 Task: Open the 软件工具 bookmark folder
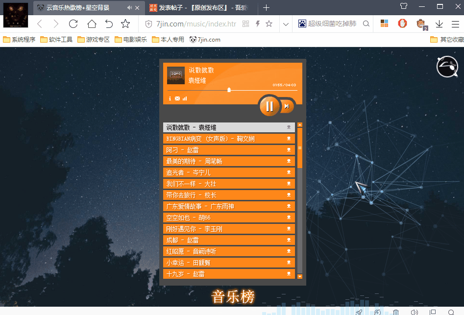(x=56, y=40)
